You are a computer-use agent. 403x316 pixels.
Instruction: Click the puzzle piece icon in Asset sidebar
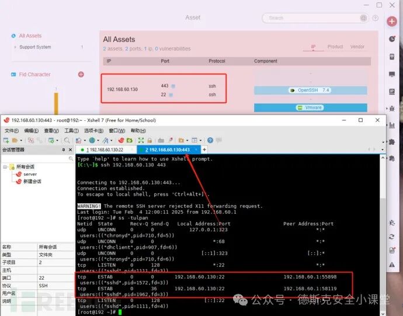(392, 142)
